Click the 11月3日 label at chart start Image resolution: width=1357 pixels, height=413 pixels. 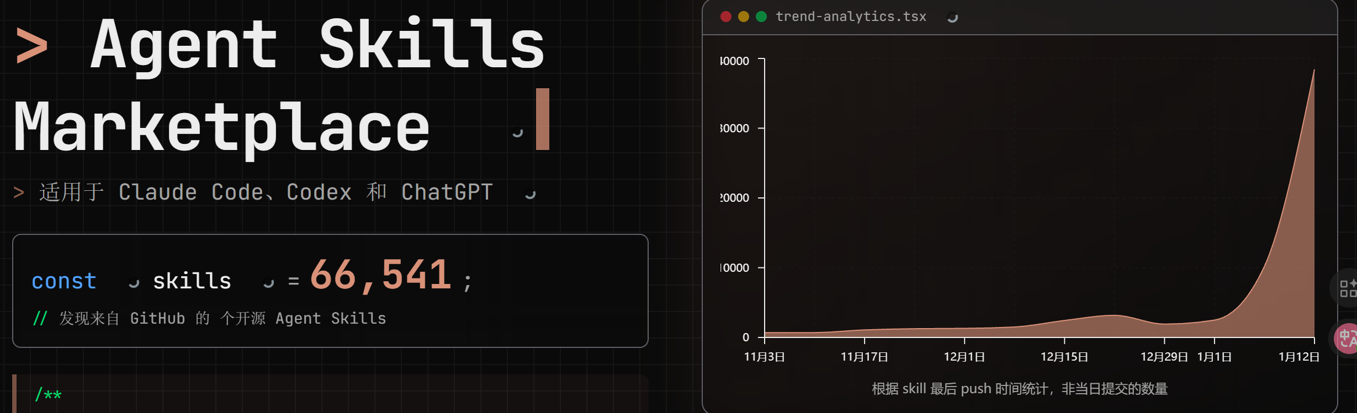pos(764,357)
